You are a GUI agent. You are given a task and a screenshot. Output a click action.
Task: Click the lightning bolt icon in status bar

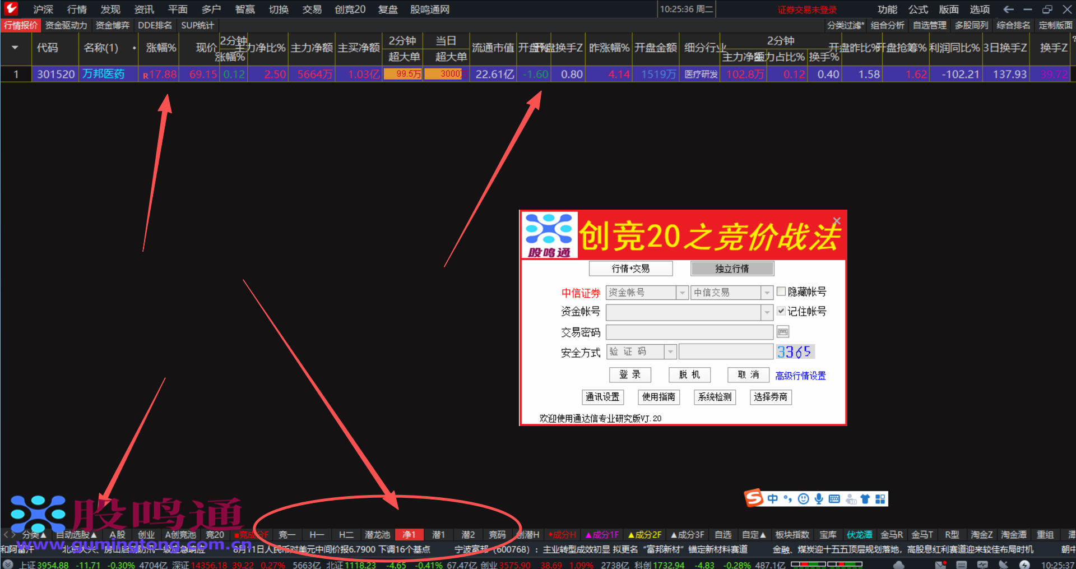point(1024,565)
